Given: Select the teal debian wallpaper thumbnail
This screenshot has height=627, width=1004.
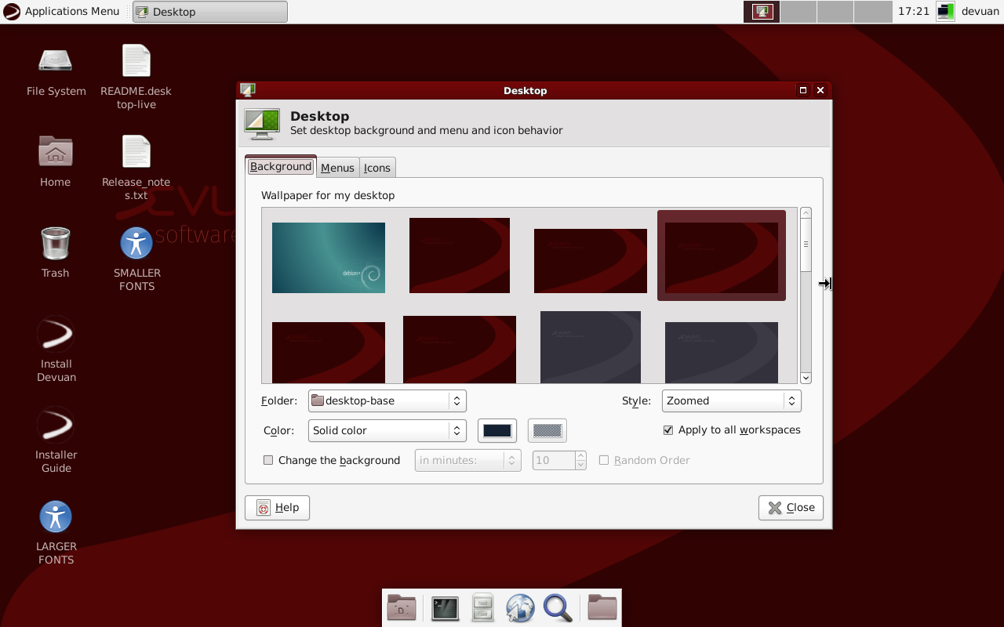Looking at the screenshot, I should point(328,257).
